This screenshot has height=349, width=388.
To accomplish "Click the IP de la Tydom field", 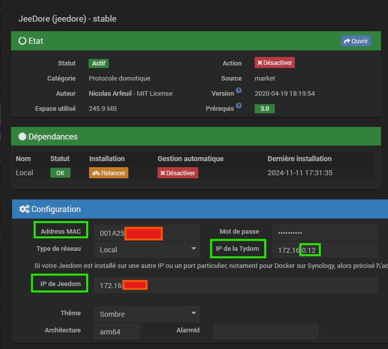I will 325,250.
